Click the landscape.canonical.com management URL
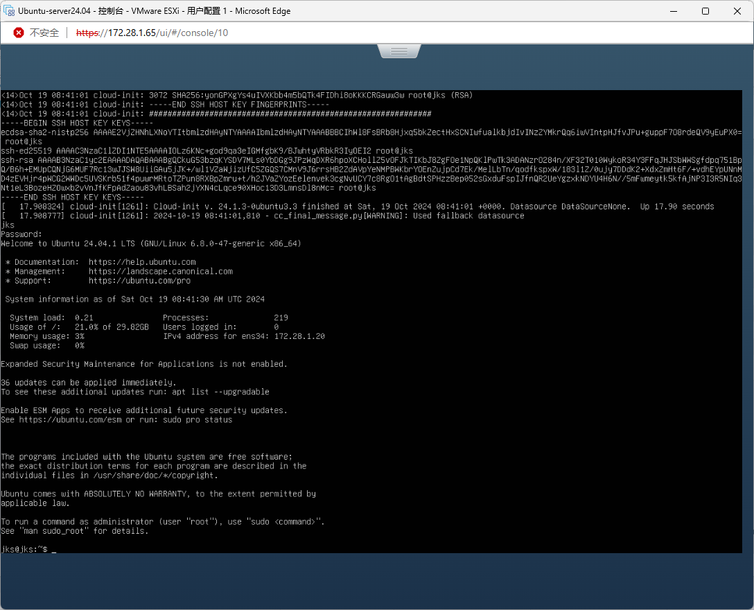This screenshot has width=754, height=610. (161, 272)
